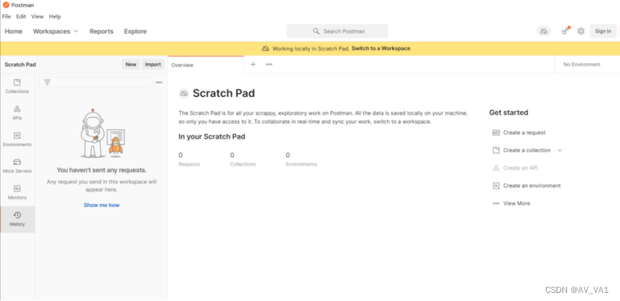The width and height of the screenshot is (620, 301).
Task: Click the cloud icon beside Scratch Pad heading
Action: pyautogui.click(x=184, y=93)
